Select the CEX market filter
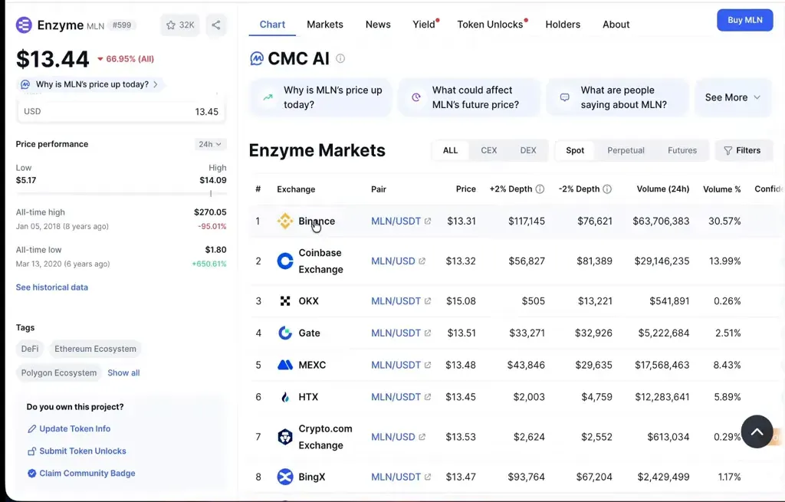 pos(488,150)
